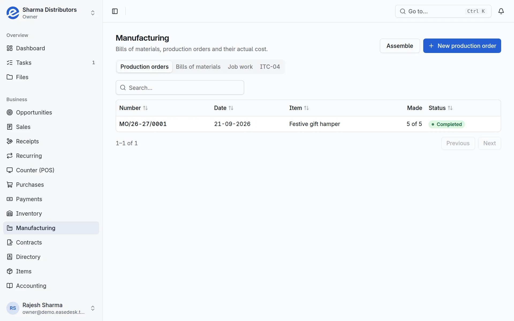Open Recurring in the sidebar
Screen dimensions: 514x321
pyautogui.click(x=51, y=156)
